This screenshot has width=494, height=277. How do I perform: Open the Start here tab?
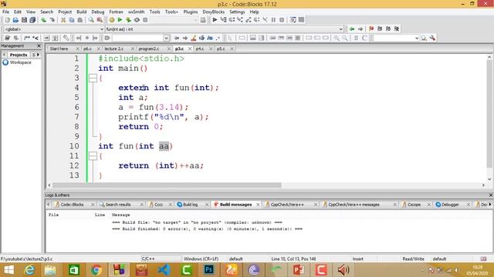(x=59, y=48)
